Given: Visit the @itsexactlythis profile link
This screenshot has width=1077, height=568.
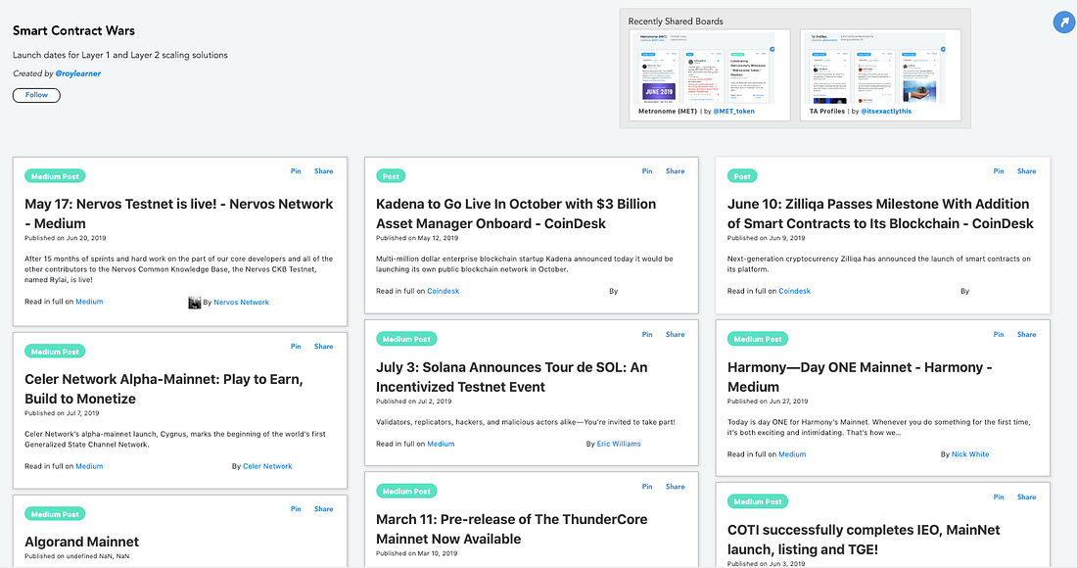Looking at the screenshot, I should click(886, 112).
